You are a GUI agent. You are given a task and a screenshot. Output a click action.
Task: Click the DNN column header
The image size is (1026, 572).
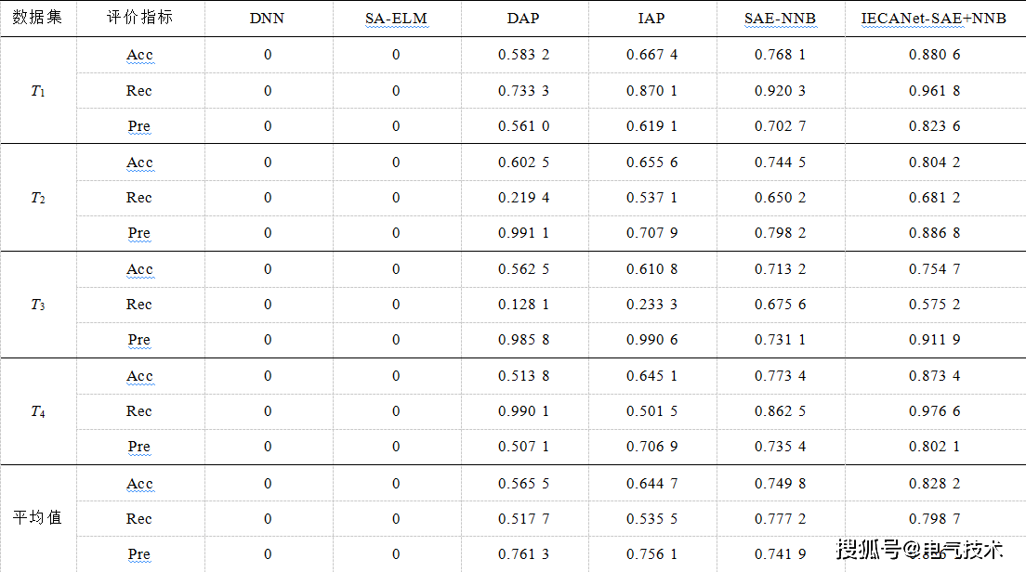click(x=268, y=19)
